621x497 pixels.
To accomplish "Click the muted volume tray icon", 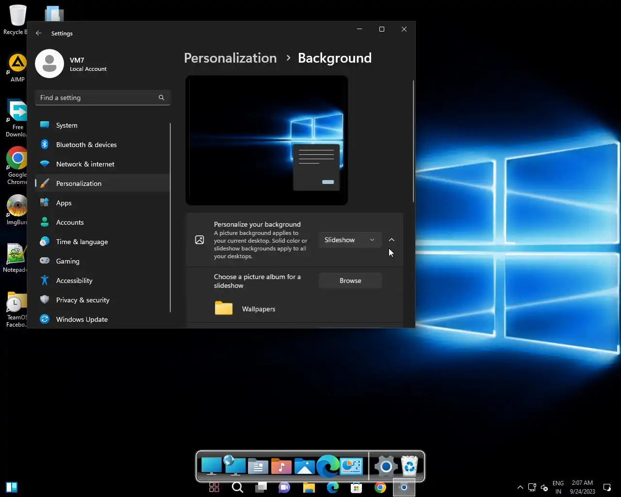I will coord(544,487).
